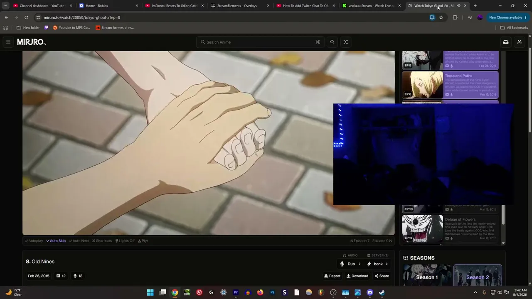Image resolution: width=532 pixels, height=299 pixels.
Task: Click the search magnifier button
Action: point(332,42)
